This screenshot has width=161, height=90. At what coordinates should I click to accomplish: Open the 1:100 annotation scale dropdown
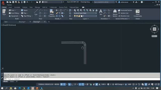coord(104,84)
